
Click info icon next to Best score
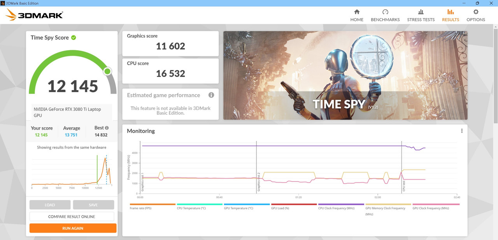(x=107, y=128)
